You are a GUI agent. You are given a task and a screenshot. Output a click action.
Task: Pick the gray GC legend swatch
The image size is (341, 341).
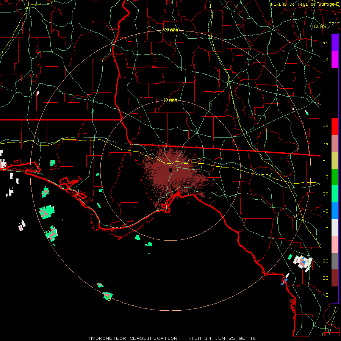(x=335, y=261)
